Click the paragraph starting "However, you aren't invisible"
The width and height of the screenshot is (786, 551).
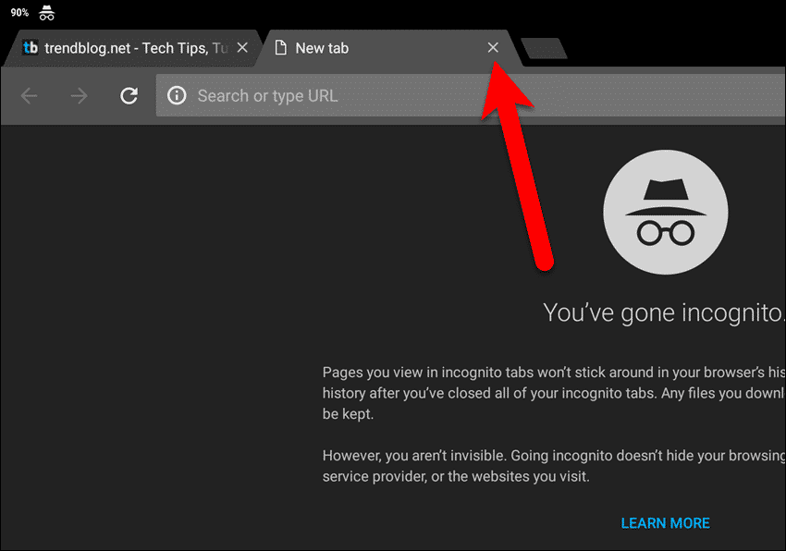[552, 467]
